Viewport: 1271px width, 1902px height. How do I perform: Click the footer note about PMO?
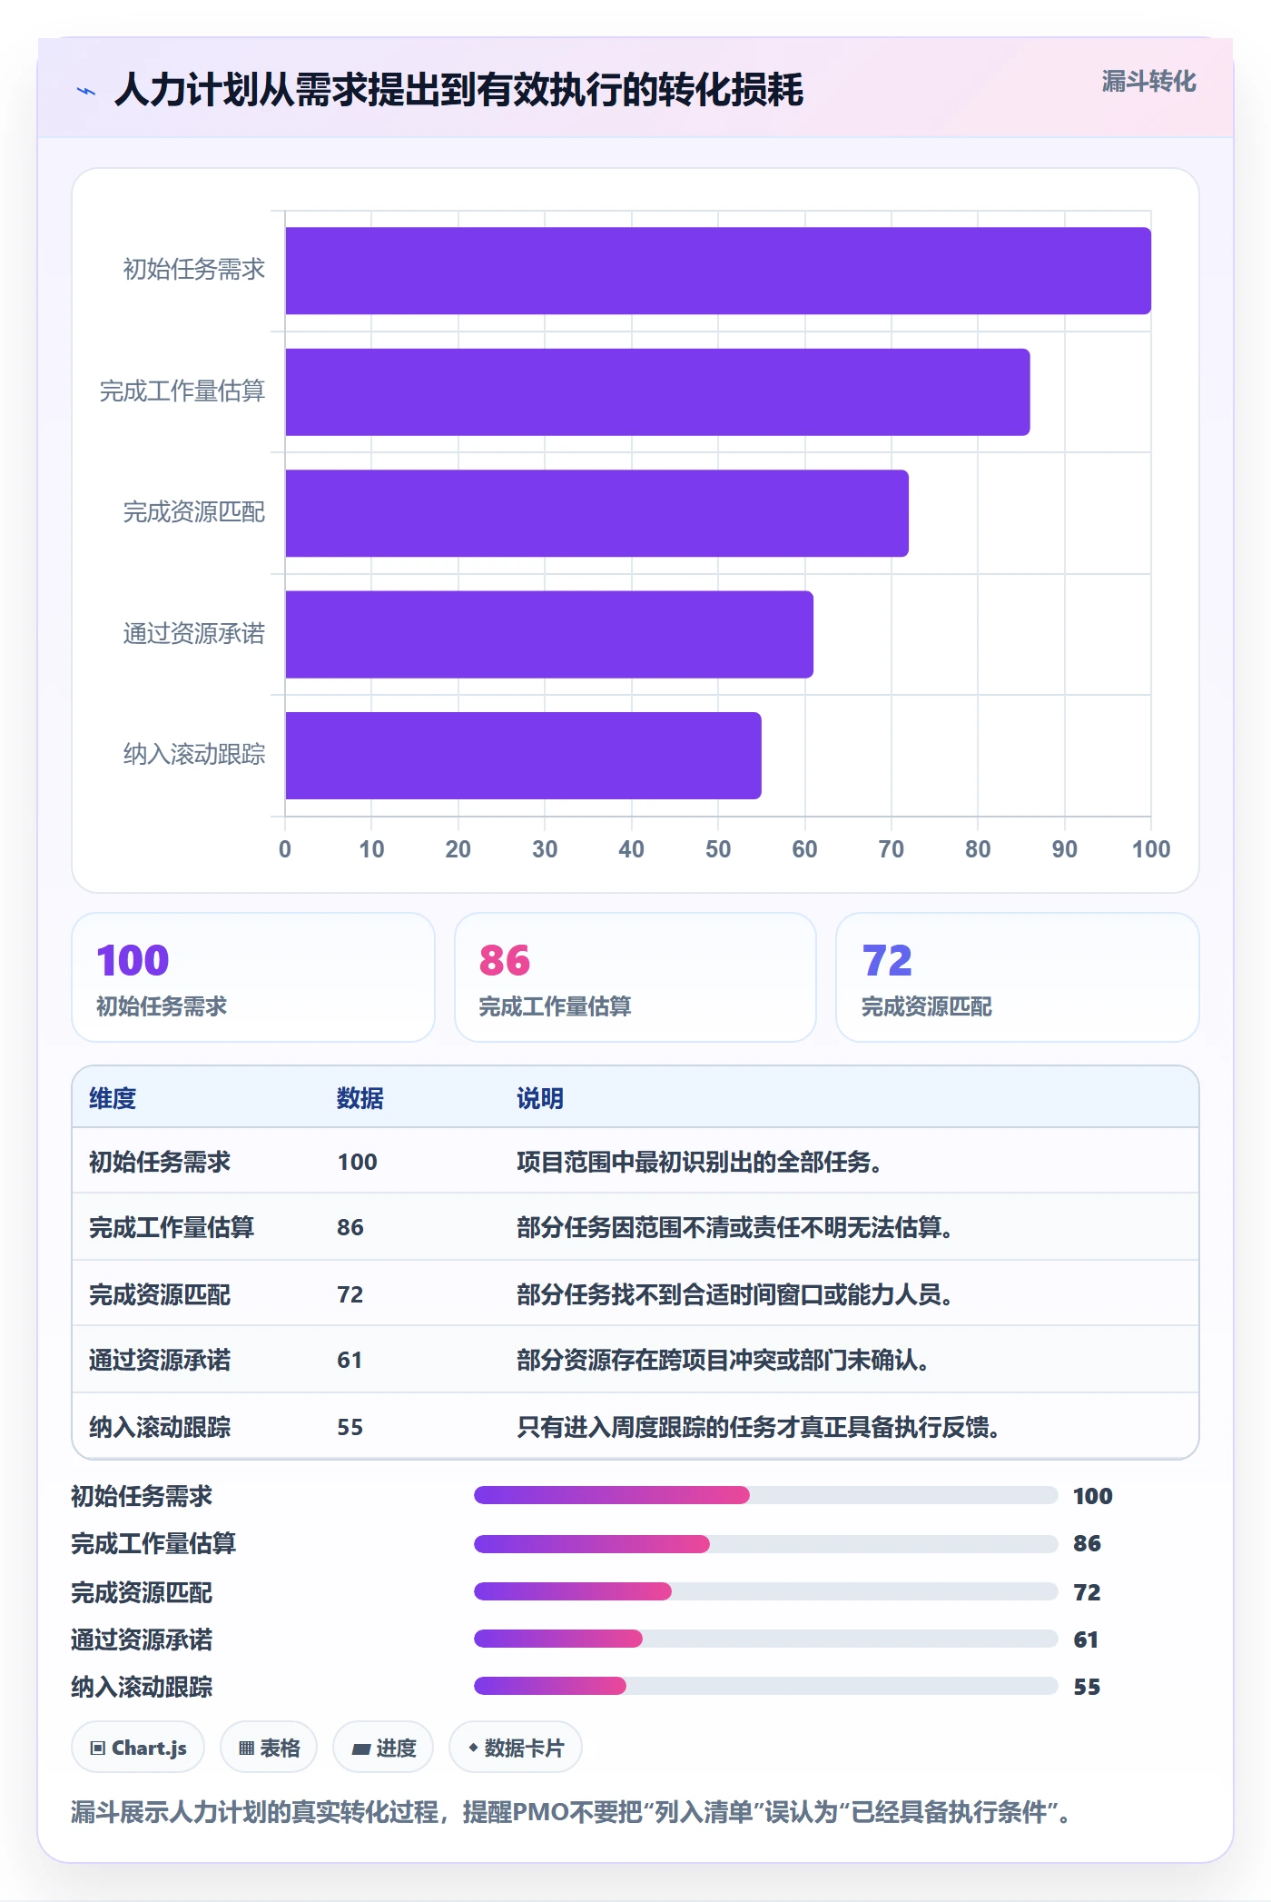572,1812
